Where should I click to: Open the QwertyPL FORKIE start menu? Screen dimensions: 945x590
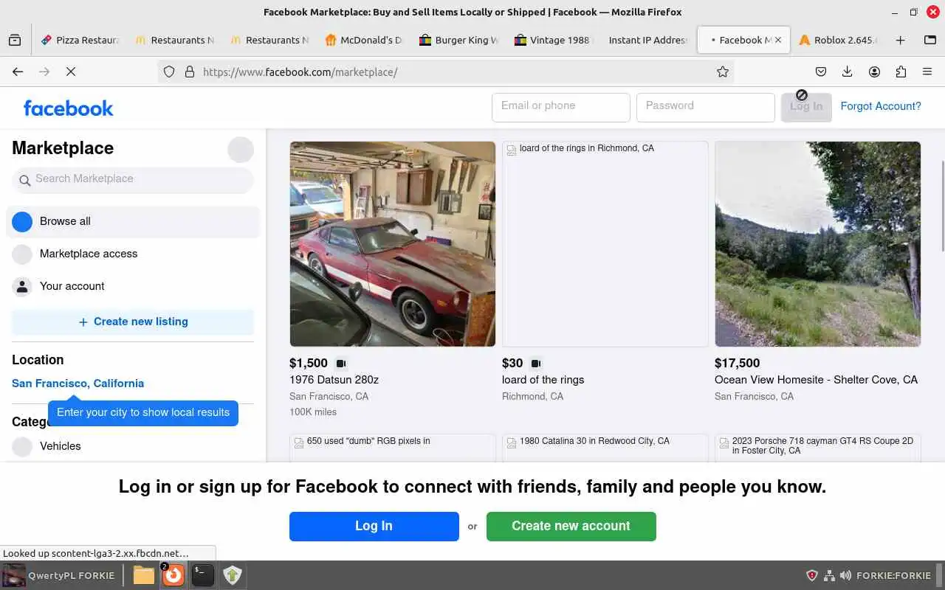59,575
